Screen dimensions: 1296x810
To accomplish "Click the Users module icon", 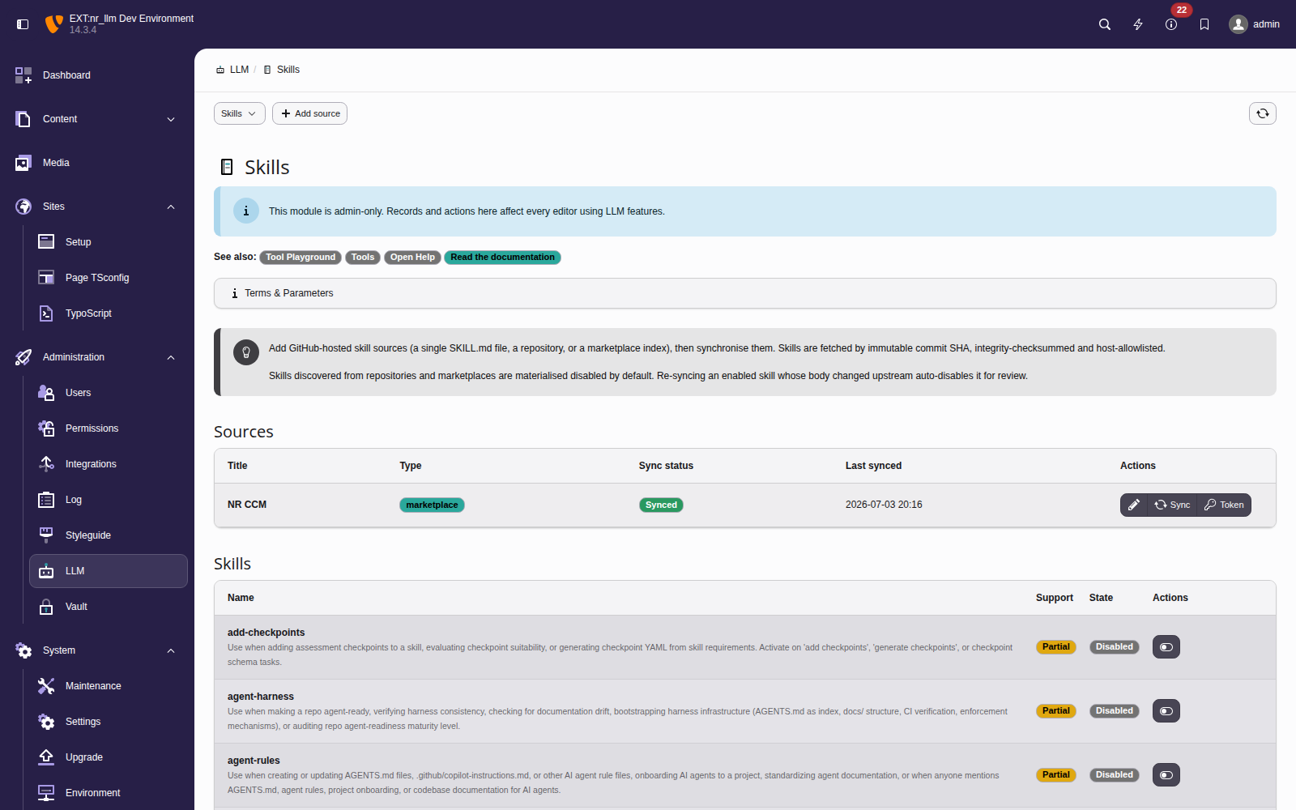I will click(46, 393).
